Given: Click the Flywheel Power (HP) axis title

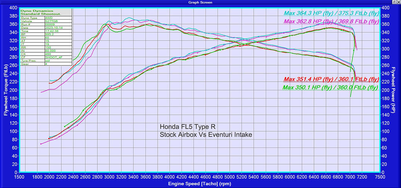Looking at the screenshot, I should point(395,90).
